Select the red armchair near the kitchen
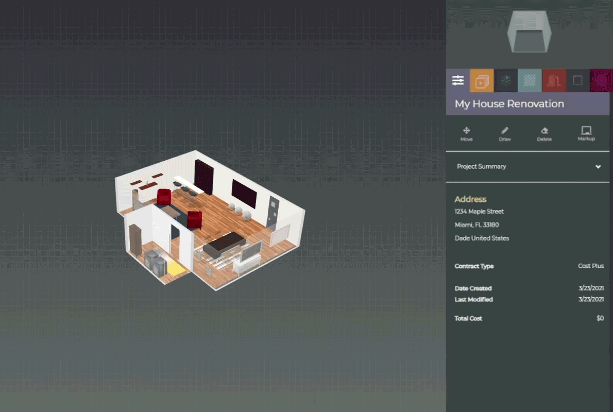This screenshot has height=412, width=613. 164,196
